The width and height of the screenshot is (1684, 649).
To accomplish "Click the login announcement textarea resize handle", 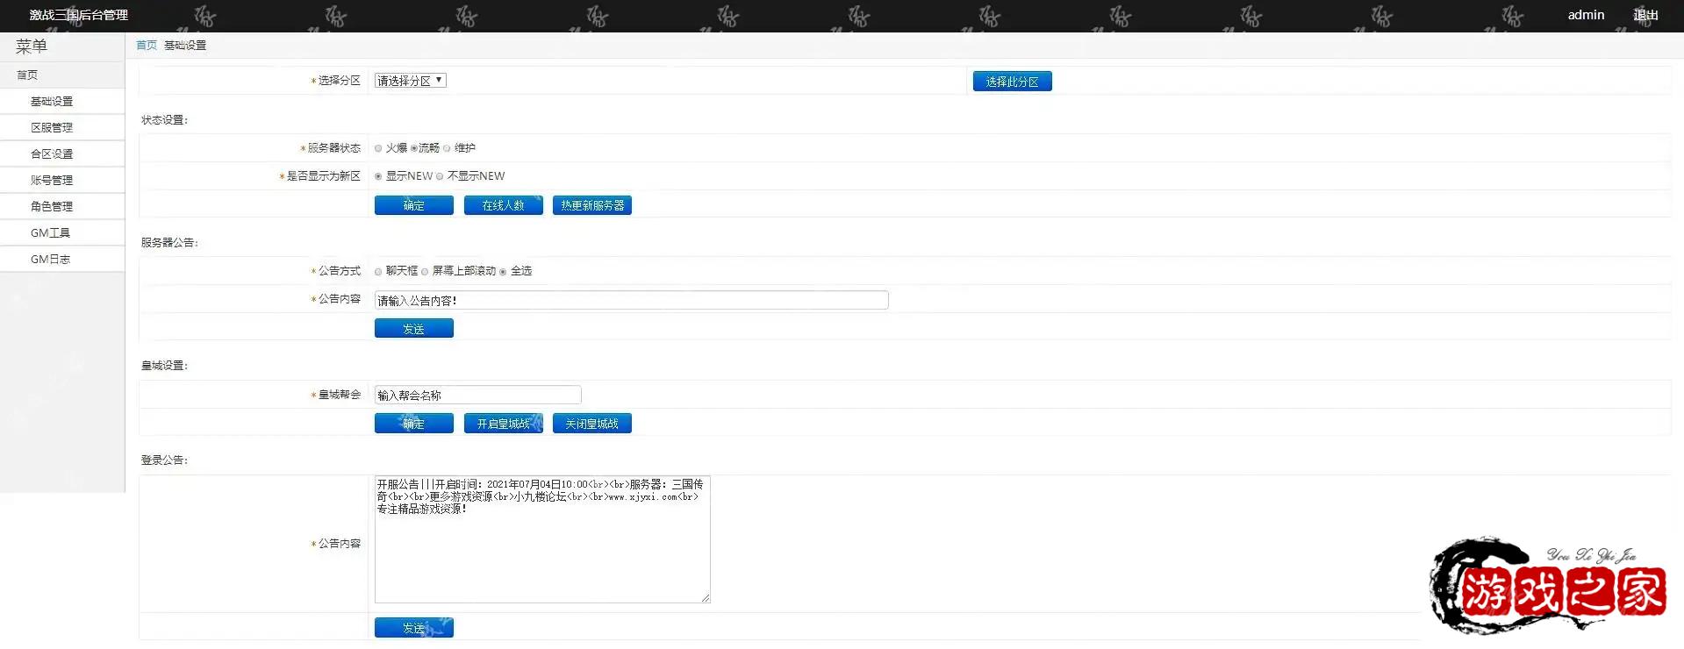I will coord(706,598).
